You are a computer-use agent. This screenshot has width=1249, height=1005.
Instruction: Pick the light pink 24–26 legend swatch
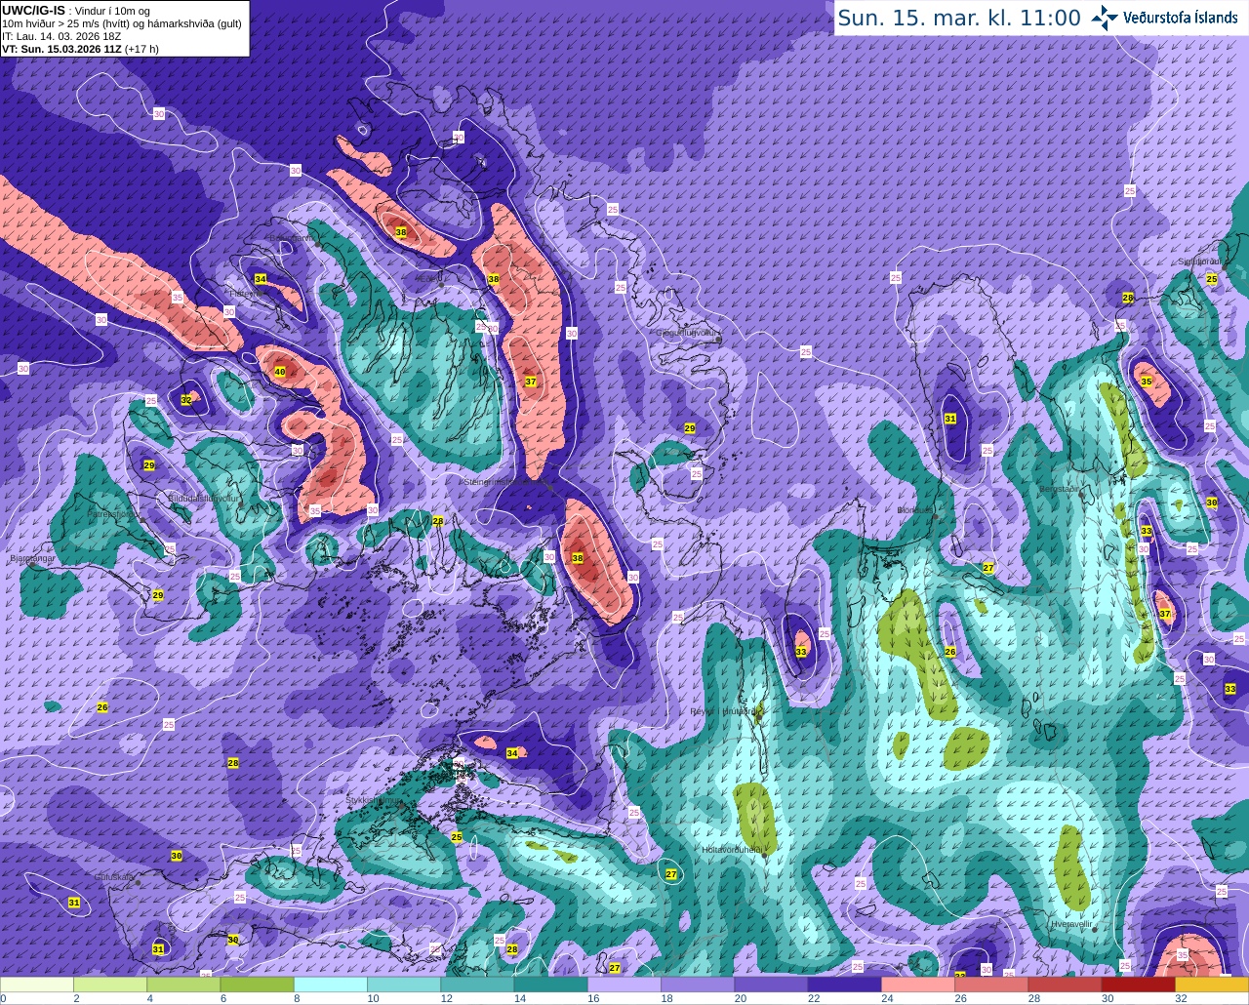click(918, 985)
